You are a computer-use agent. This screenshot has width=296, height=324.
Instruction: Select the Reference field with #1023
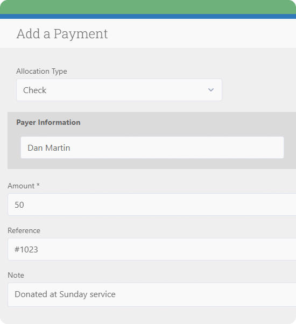[x=152, y=249]
